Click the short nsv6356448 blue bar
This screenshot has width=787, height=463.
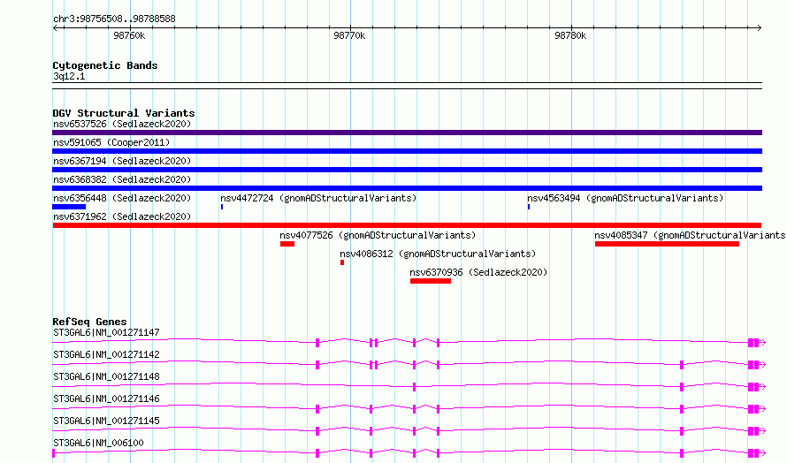click(x=69, y=207)
